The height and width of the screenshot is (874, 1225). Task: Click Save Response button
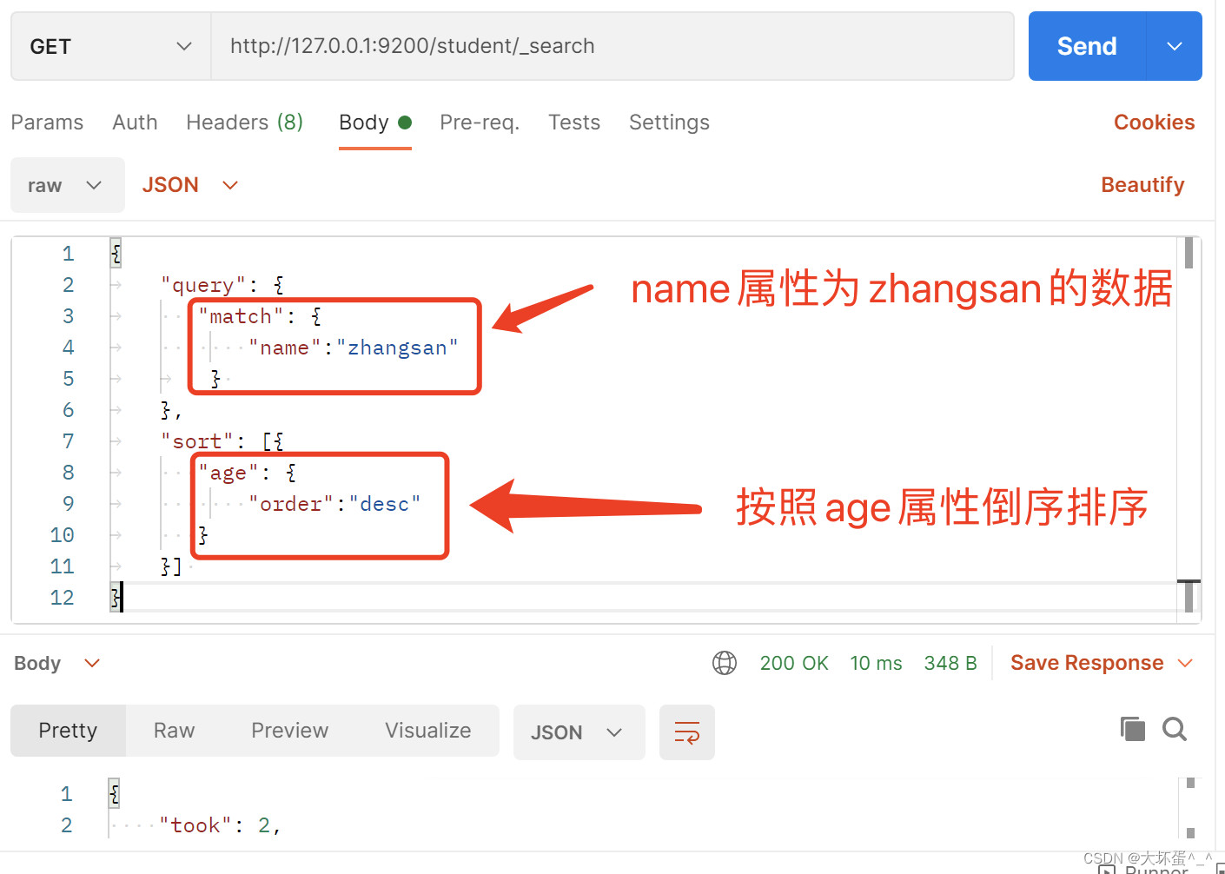point(1087,663)
